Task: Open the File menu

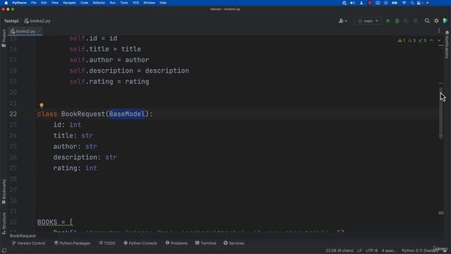Action: coord(34,3)
